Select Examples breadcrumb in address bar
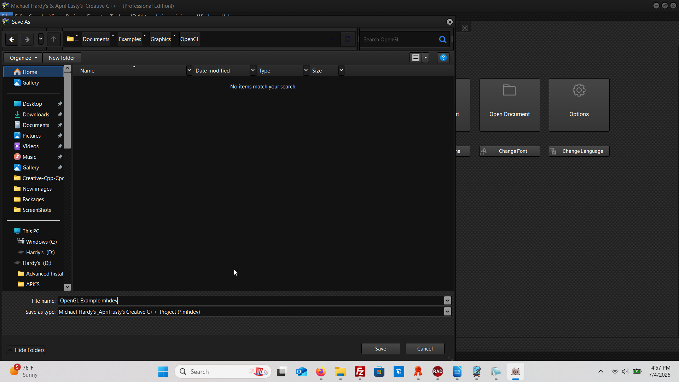679x382 pixels. pos(130,39)
